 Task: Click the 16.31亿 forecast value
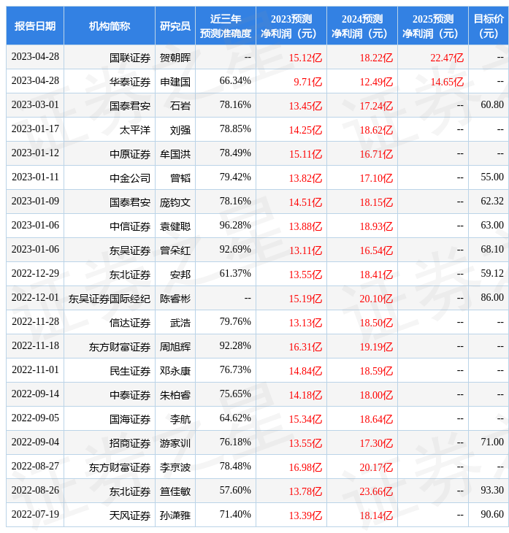point(306,347)
